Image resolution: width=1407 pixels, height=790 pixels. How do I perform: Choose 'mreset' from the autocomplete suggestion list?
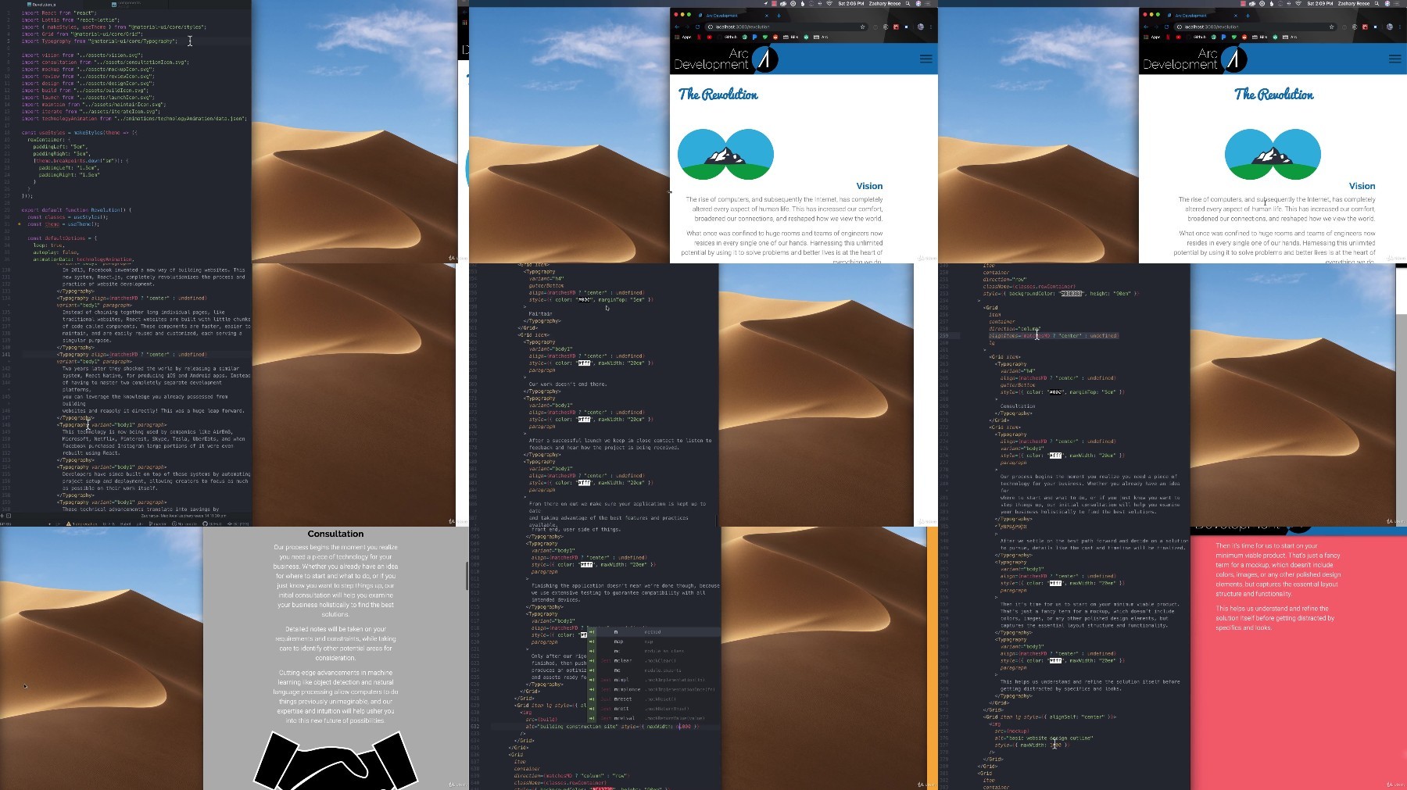pyautogui.click(x=653, y=699)
